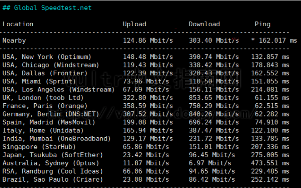Select 'Italy, Rome (Unidata)' location

43,131
